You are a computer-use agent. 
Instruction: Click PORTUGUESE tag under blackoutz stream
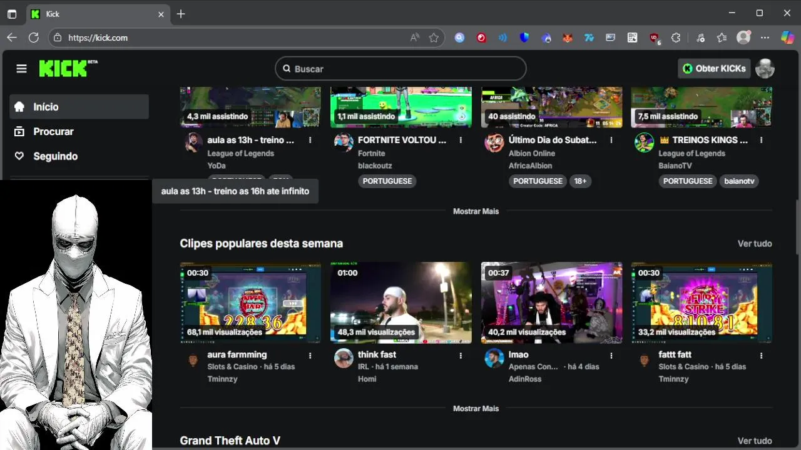pyautogui.click(x=387, y=181)
